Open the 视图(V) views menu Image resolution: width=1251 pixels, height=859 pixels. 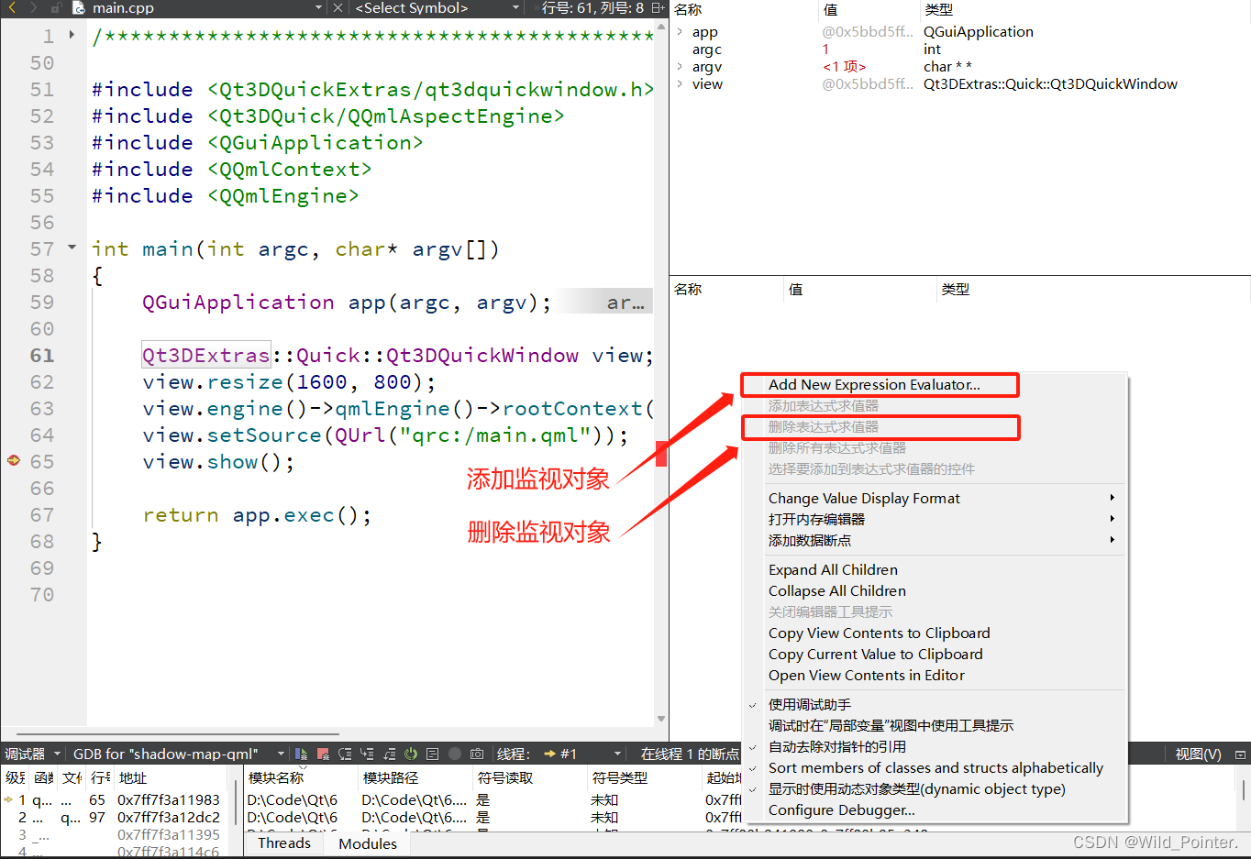(x=1198, y=754)
